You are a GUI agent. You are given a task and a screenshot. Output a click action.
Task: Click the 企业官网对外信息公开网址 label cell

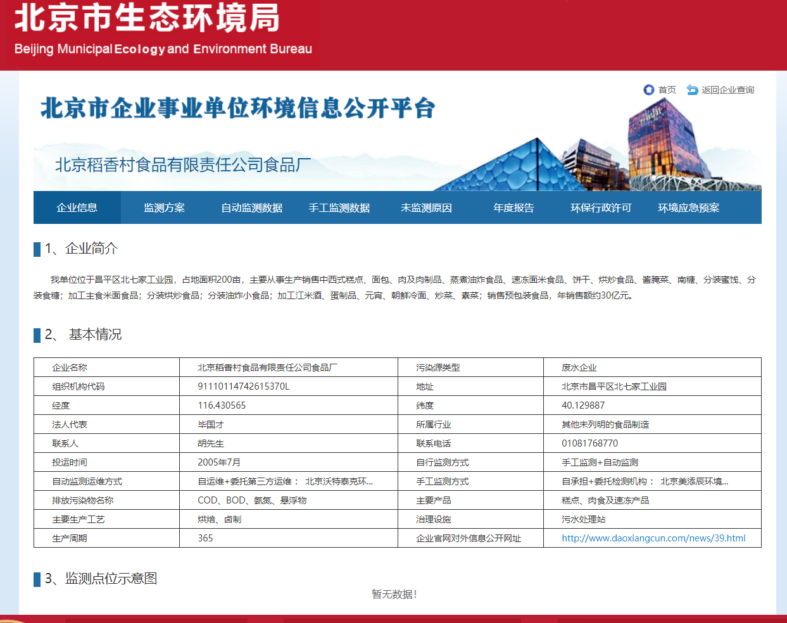pyautogui.click(x=470, y=538)
